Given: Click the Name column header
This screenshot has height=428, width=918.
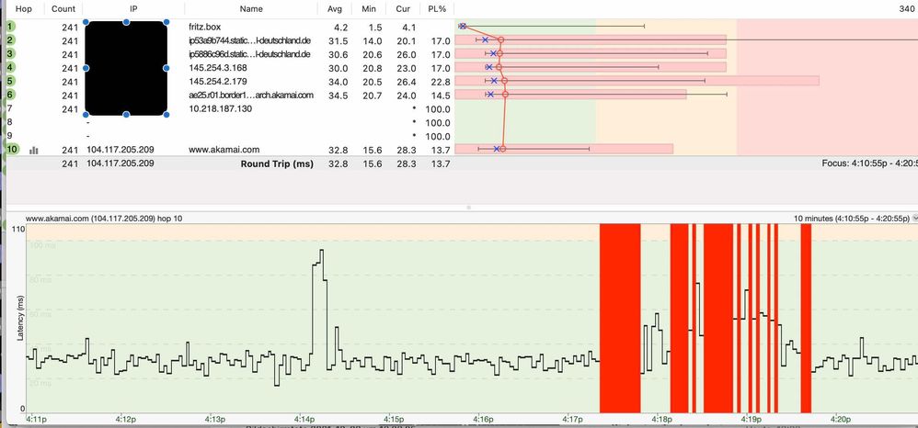Looking at the screenshot, I should (x=251, y=9).
